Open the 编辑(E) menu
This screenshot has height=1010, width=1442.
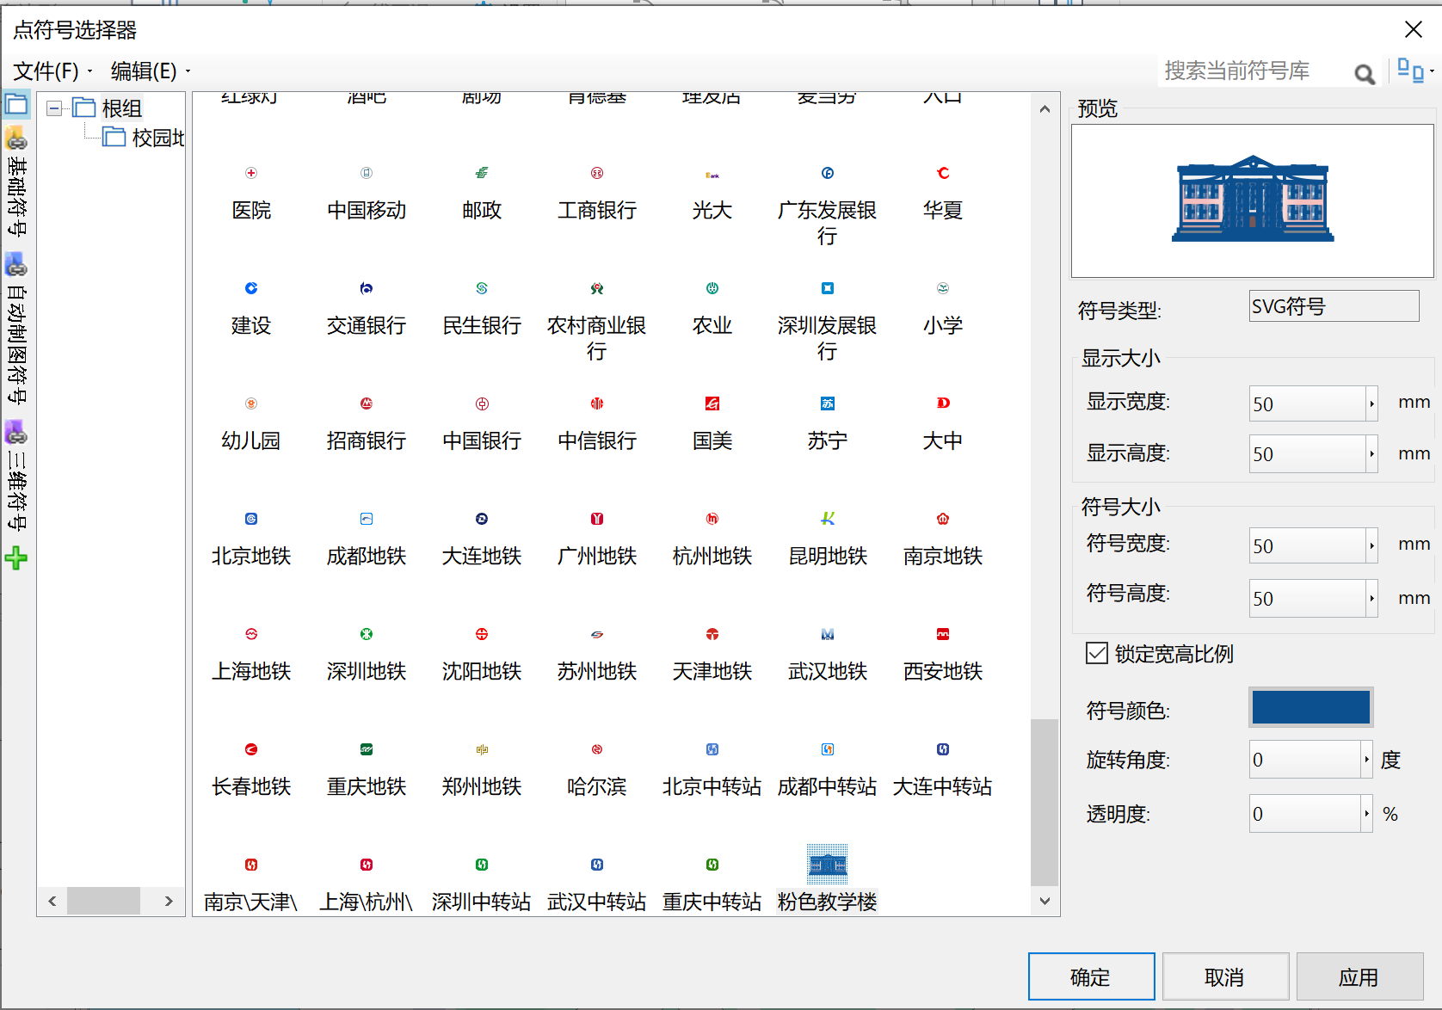pos(150,71)
